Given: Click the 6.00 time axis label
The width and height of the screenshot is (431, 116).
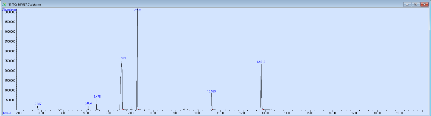Looking at the screenshot, I should (108, 113).
